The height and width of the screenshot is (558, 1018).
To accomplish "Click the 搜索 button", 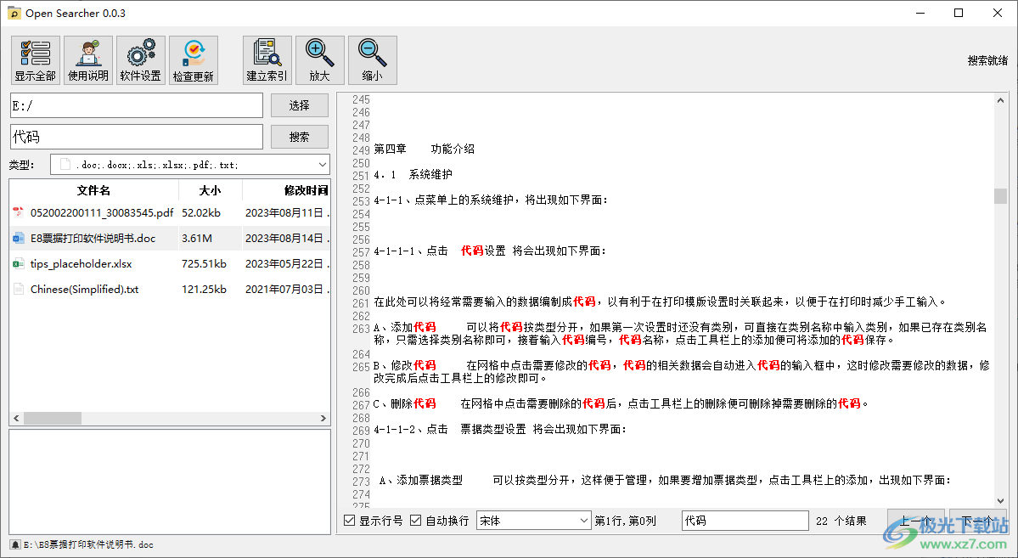I will pyautogui.click(x=299, y=136).
